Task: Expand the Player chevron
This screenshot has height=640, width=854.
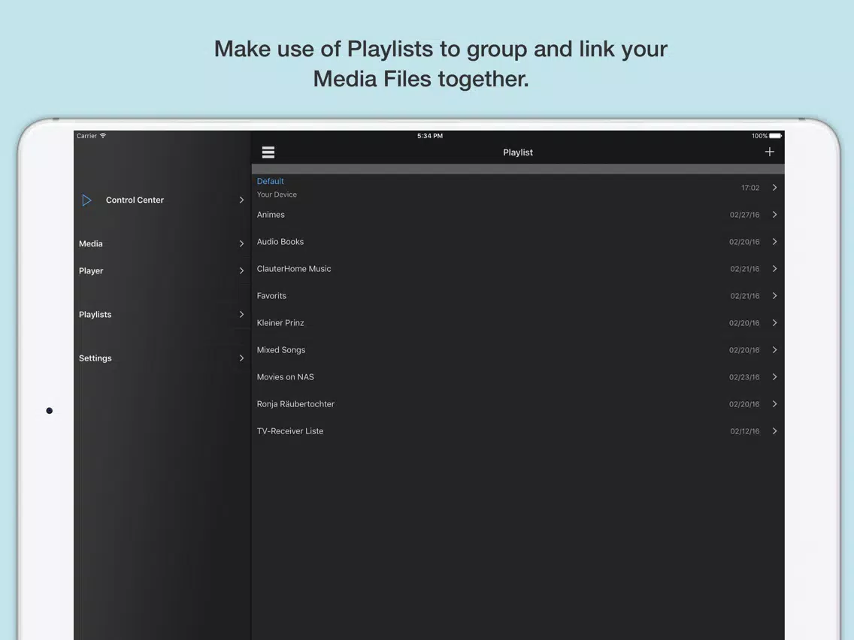Action: pos(241,270)
